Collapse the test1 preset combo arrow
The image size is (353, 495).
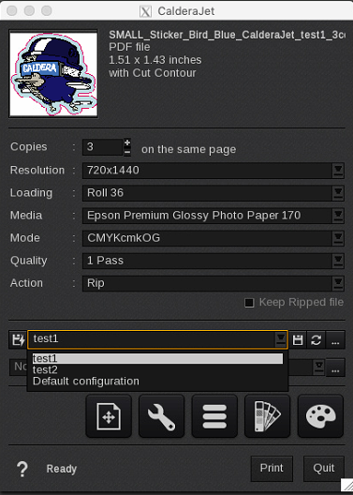[x=281, y=339]
